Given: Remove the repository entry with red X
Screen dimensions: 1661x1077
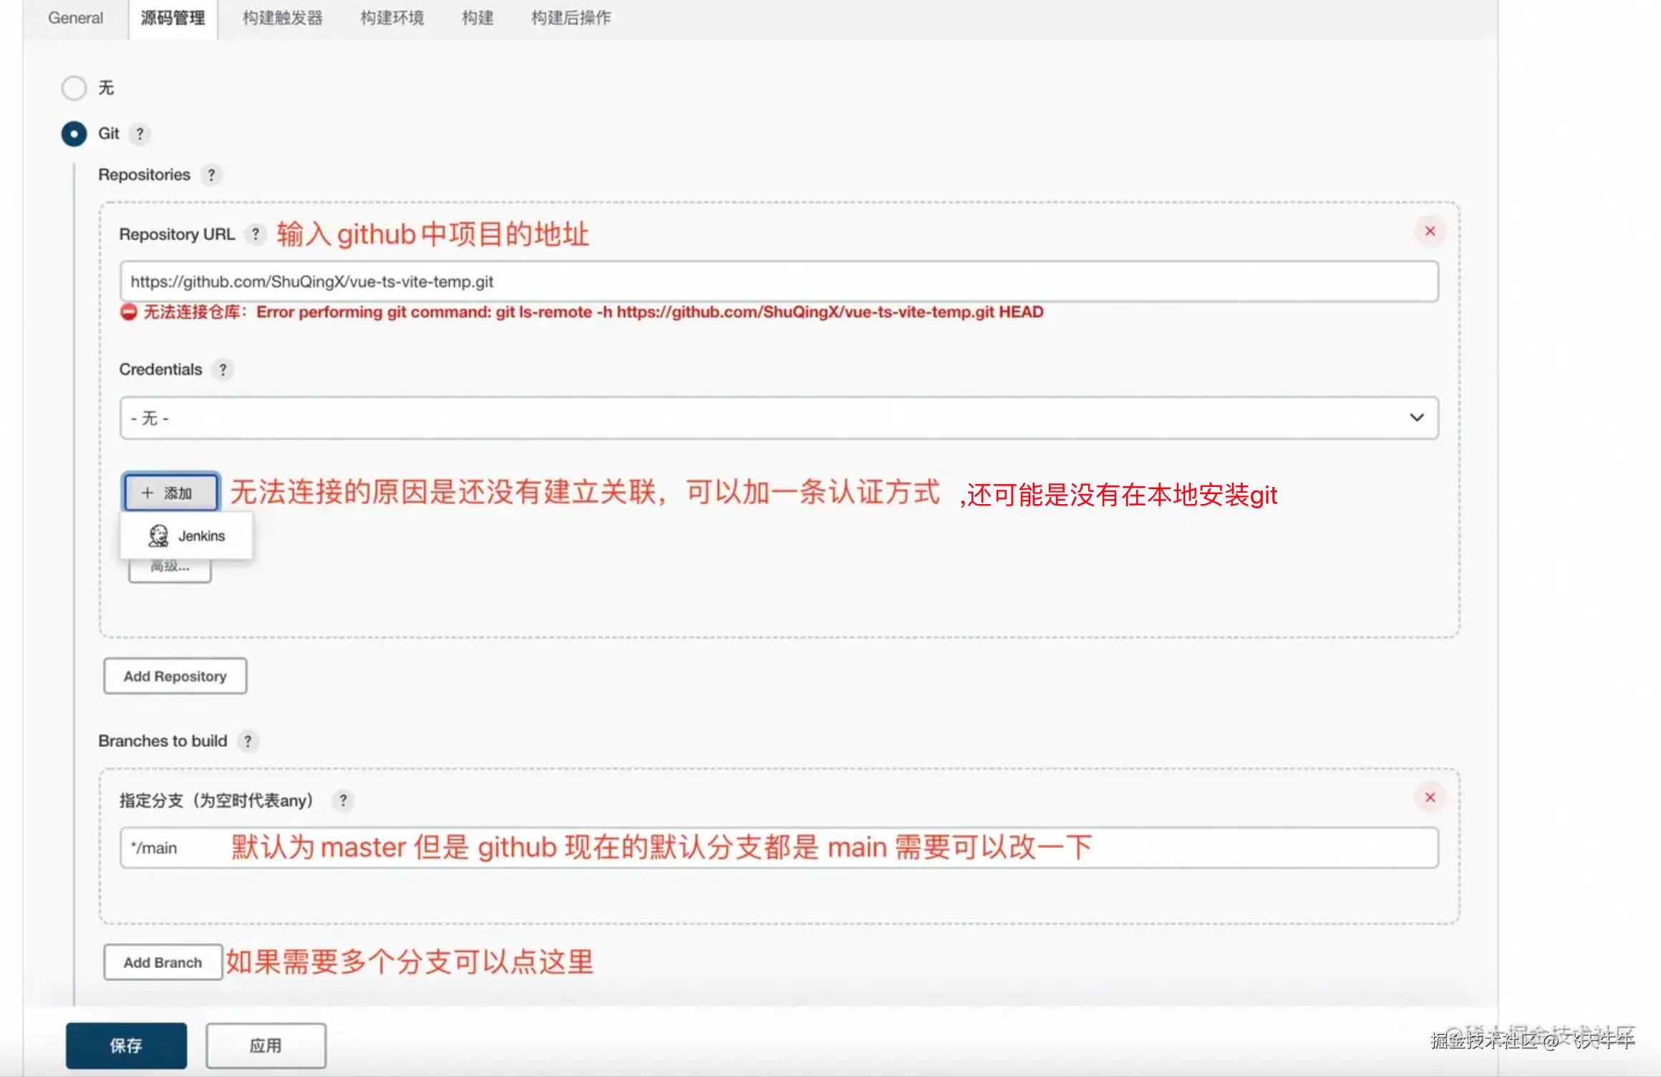Looking at the screenshot, I should coord(1430,231).
